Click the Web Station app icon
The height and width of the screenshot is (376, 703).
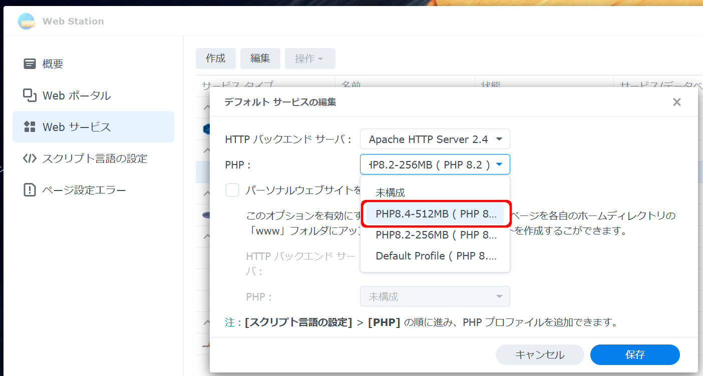26,21
